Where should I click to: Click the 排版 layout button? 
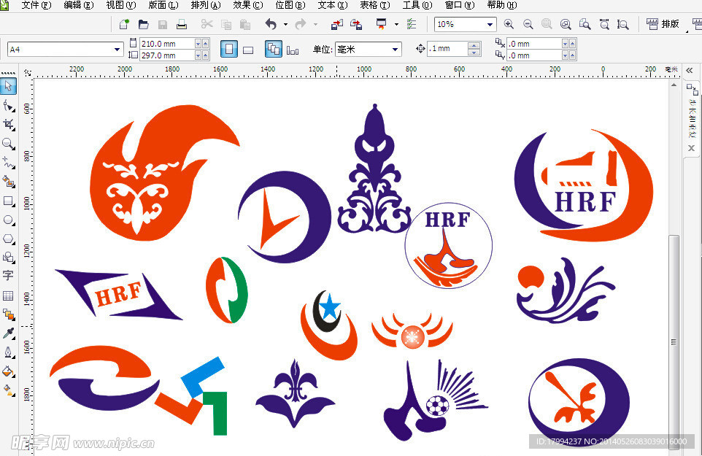(x=663, y=24)
